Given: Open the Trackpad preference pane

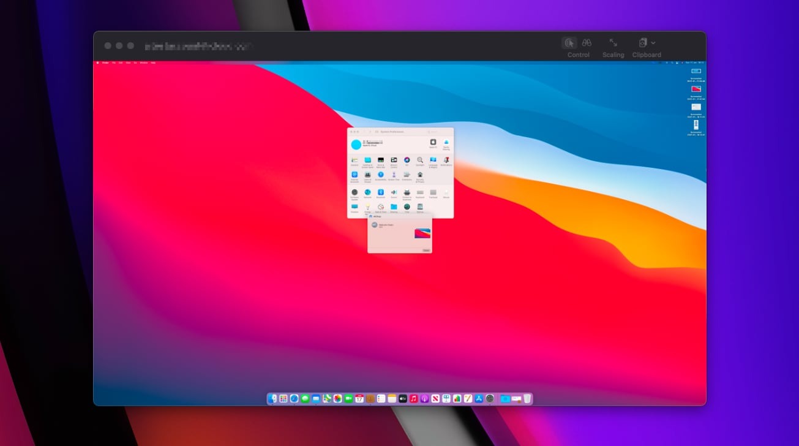Looking at the screenshot, I should 433,192.
